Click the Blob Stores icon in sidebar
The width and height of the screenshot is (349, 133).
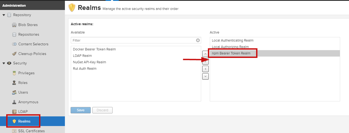[x=14, y=25]
